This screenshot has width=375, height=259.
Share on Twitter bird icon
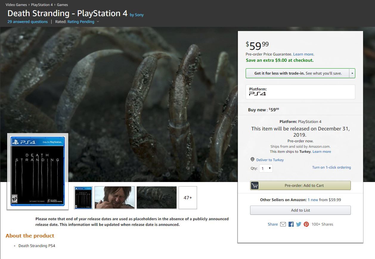(299, 224)
